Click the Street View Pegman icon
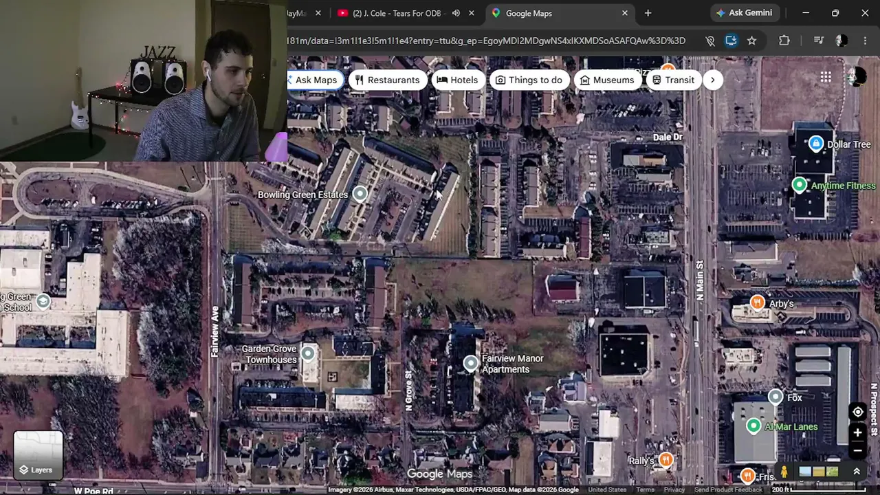The image size is (880, 495). click(x=784, y=472)
